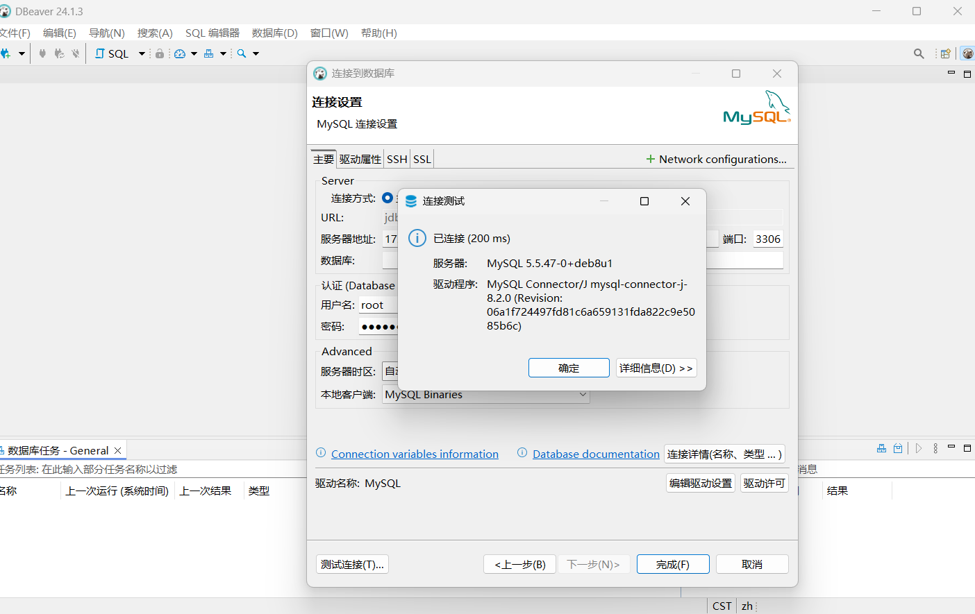Click the 编辑驱动设置 button
This screenshot has height=614, width=975.
click(701, 483)
